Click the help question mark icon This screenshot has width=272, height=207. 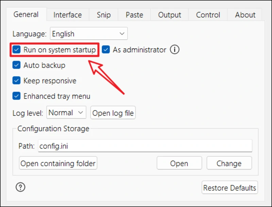click(x=21, y=187)
